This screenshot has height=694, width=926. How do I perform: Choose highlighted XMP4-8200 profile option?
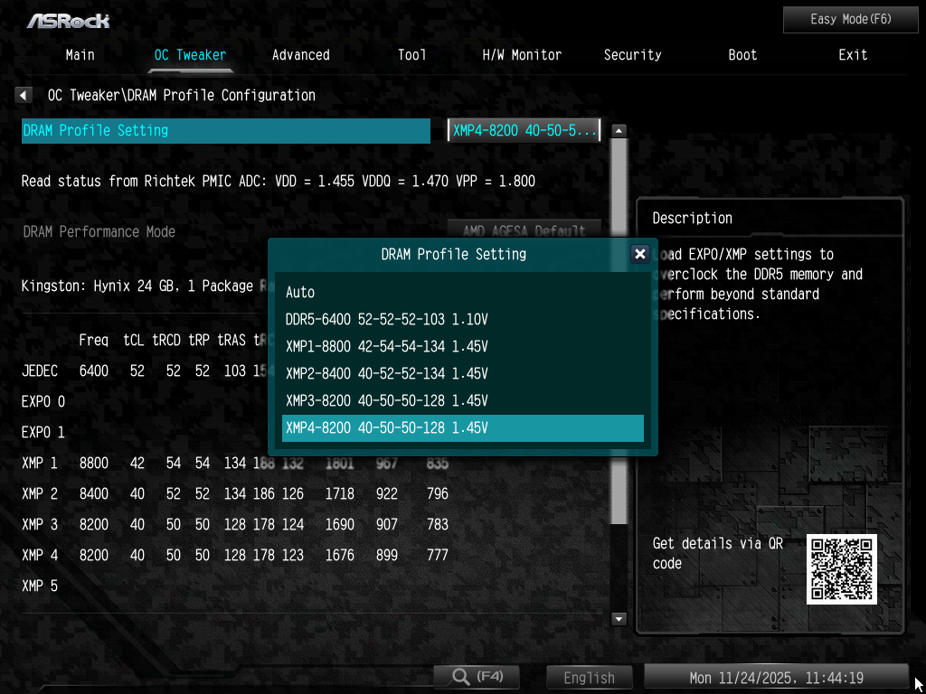coord(462,427)
